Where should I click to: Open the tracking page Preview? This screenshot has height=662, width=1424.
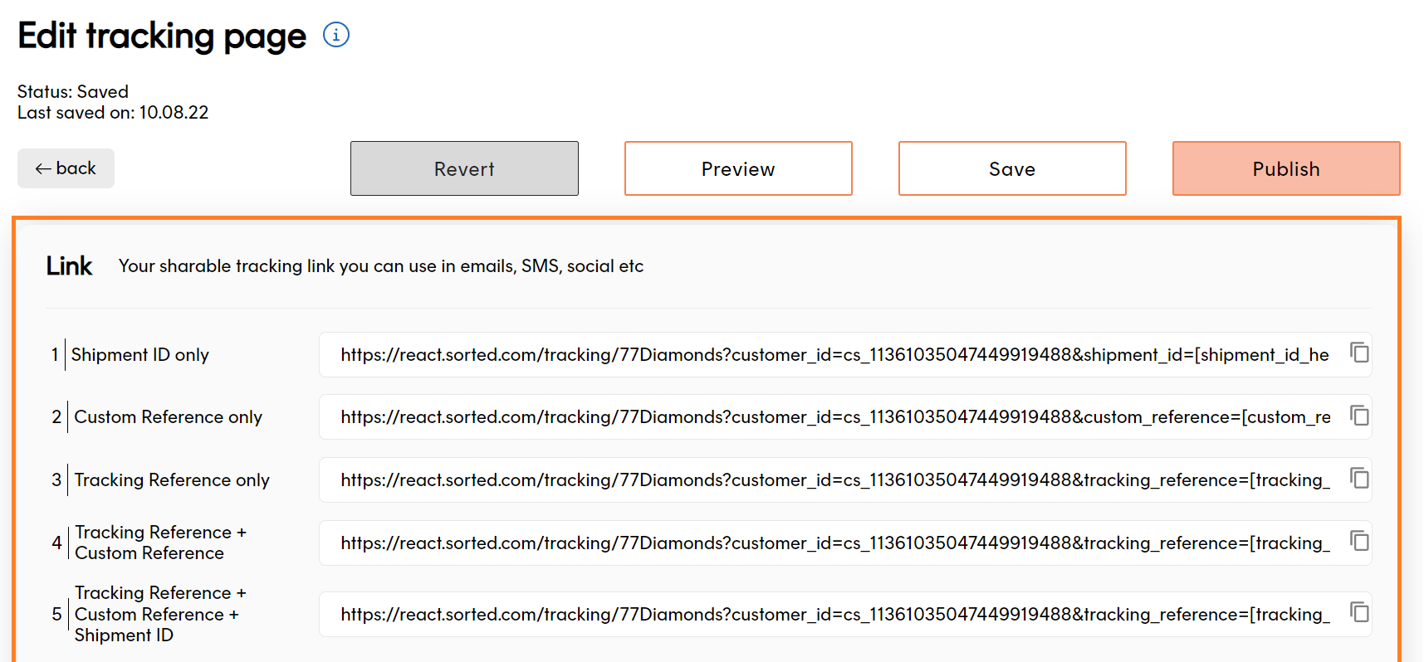[737, 168]
